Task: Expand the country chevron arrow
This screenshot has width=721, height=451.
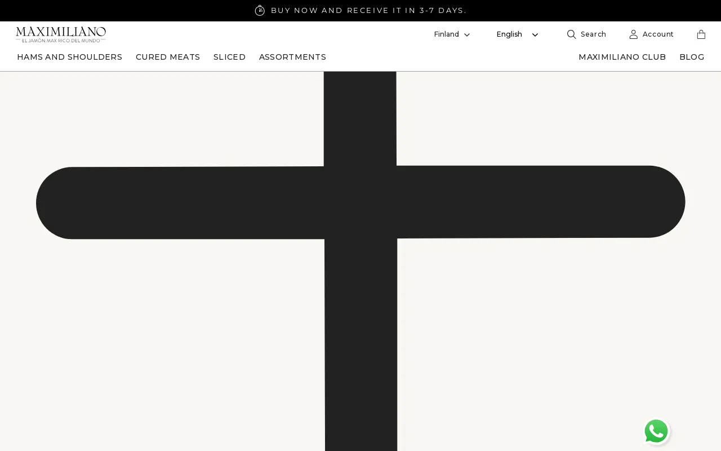Action: click(467, 34)
